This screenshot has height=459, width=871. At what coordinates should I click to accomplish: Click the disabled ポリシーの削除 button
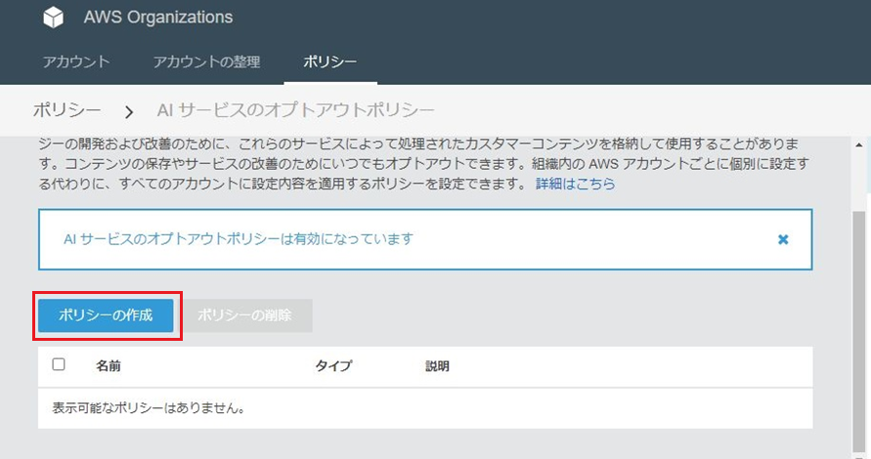click(x=244, y=315)
